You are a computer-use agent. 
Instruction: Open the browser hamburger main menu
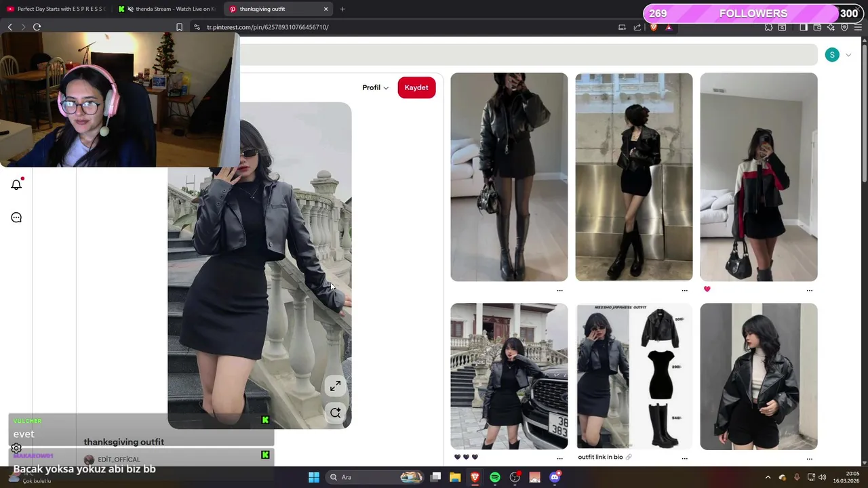pyautogui.click(x=858, y=27)
